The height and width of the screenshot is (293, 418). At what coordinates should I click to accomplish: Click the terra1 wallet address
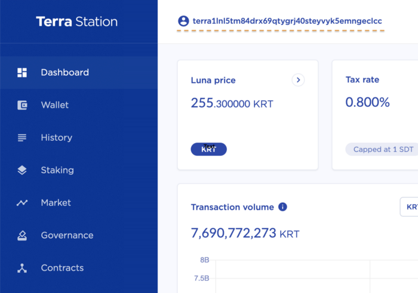287,21
